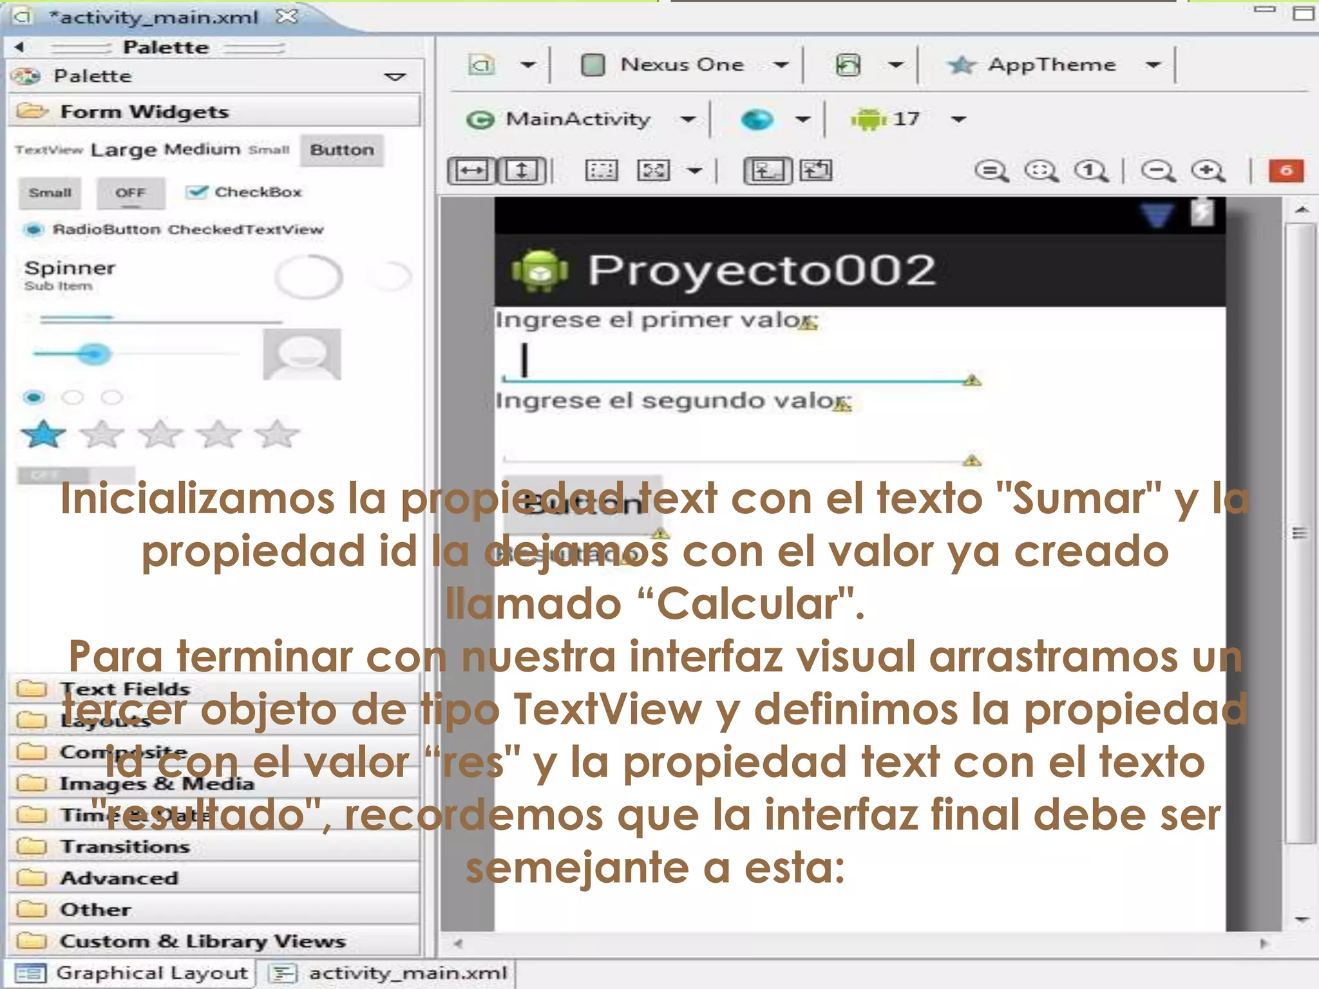Image resolution: width=1319 pixels, height=989 pixels.
Task: Open Custom & Library Views folder
Action: 214,941
